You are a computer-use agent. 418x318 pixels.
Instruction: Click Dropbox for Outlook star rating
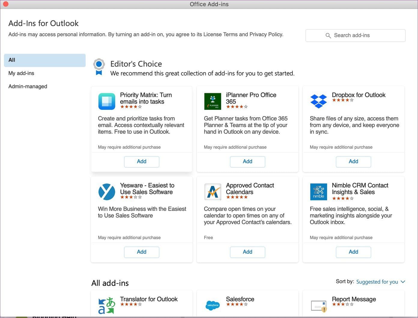click(x=343, y=100)
